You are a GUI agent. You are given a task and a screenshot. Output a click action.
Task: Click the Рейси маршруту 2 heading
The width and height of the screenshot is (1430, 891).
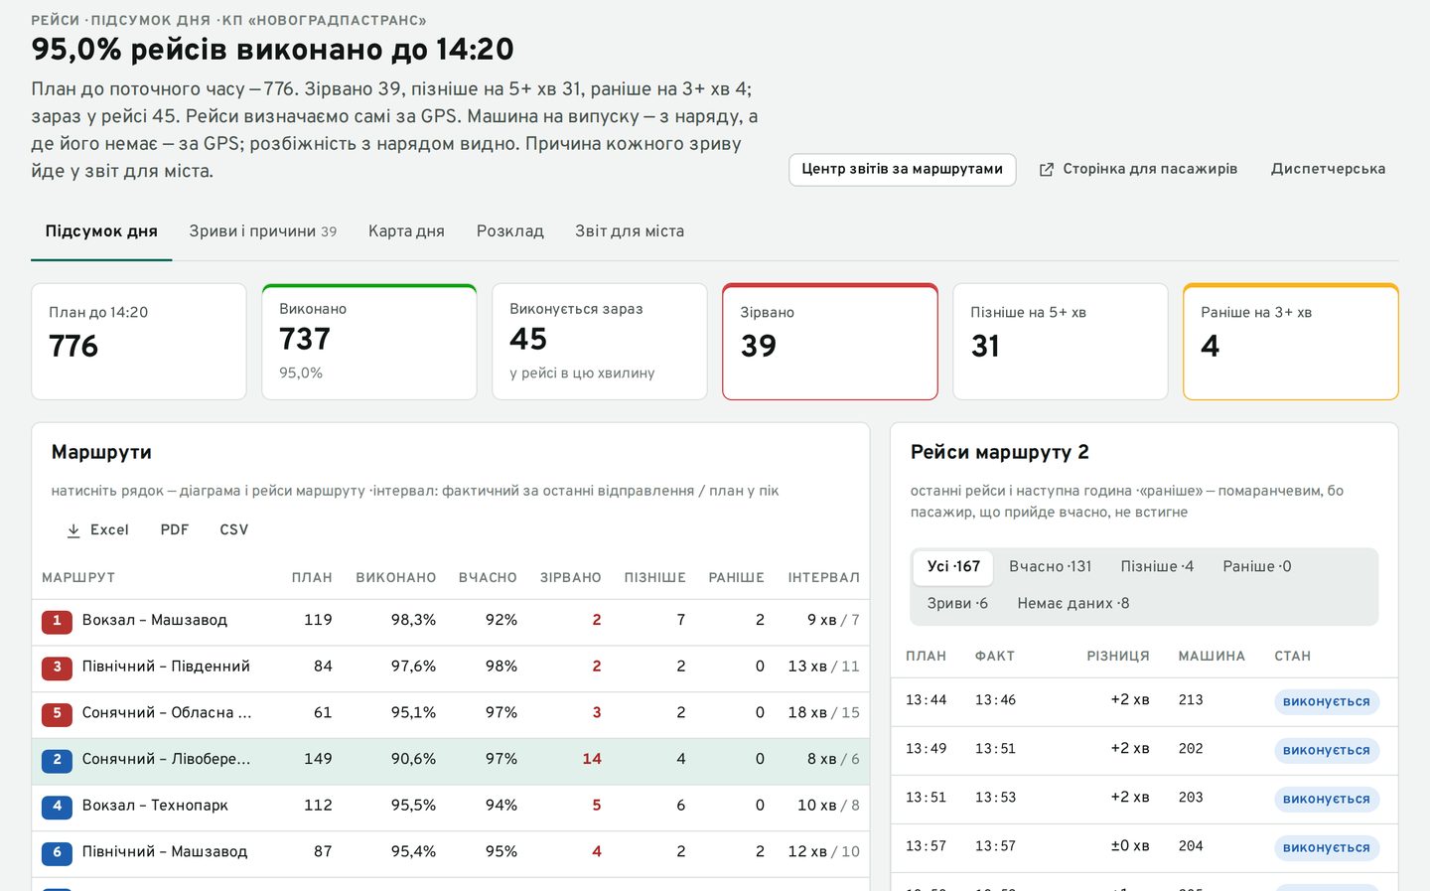1000,453
